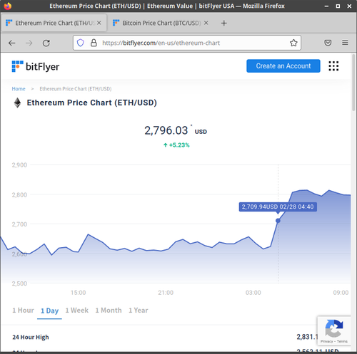Click the Create an Account button
This screenshot has height=354, width=357.
point(283,66)
